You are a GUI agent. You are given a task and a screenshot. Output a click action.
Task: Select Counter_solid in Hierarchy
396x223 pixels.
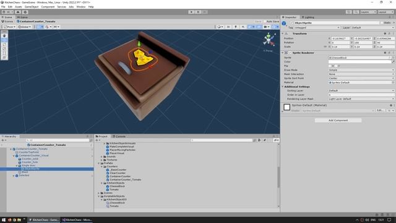(30, 159)
